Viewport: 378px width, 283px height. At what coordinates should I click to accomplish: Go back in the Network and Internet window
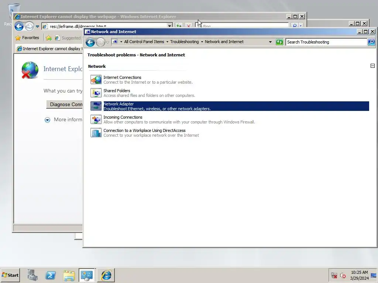click(x=90, y=42)
